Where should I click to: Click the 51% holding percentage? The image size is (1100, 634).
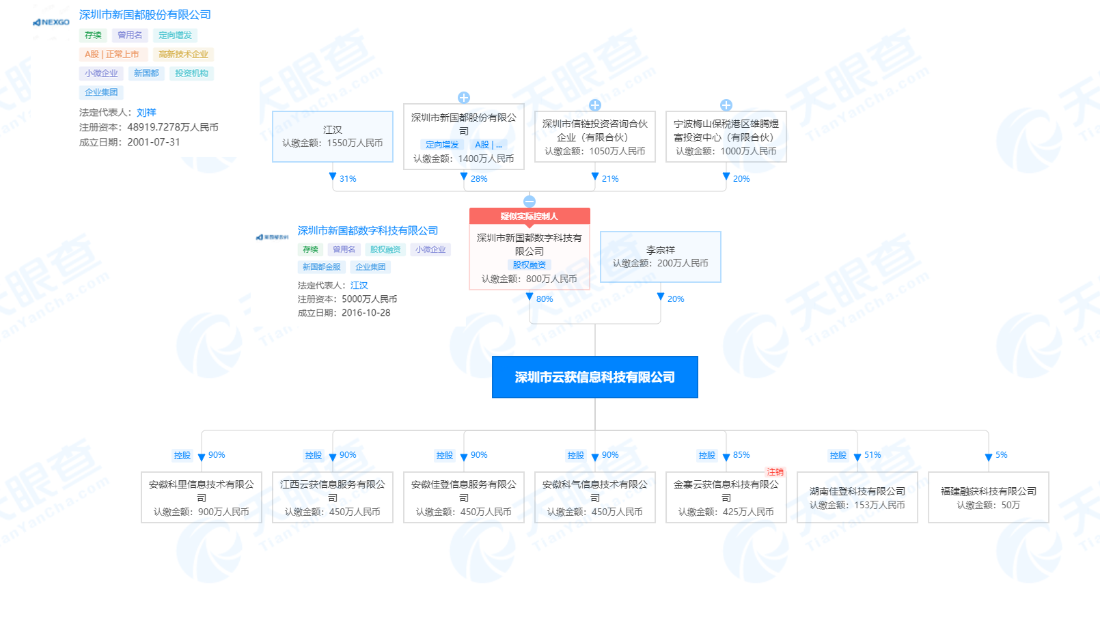[872, 455]
